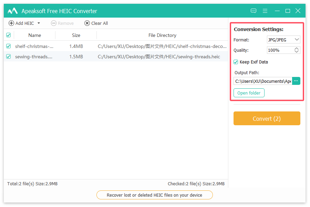Uncheck the sewing-threads.heic file checkbox
This screenshot has height=207, width=310.
pyautogui.click(x=9, y=57)
